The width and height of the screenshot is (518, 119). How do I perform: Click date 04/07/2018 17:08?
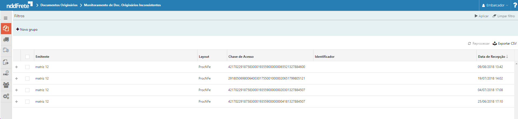490,90
